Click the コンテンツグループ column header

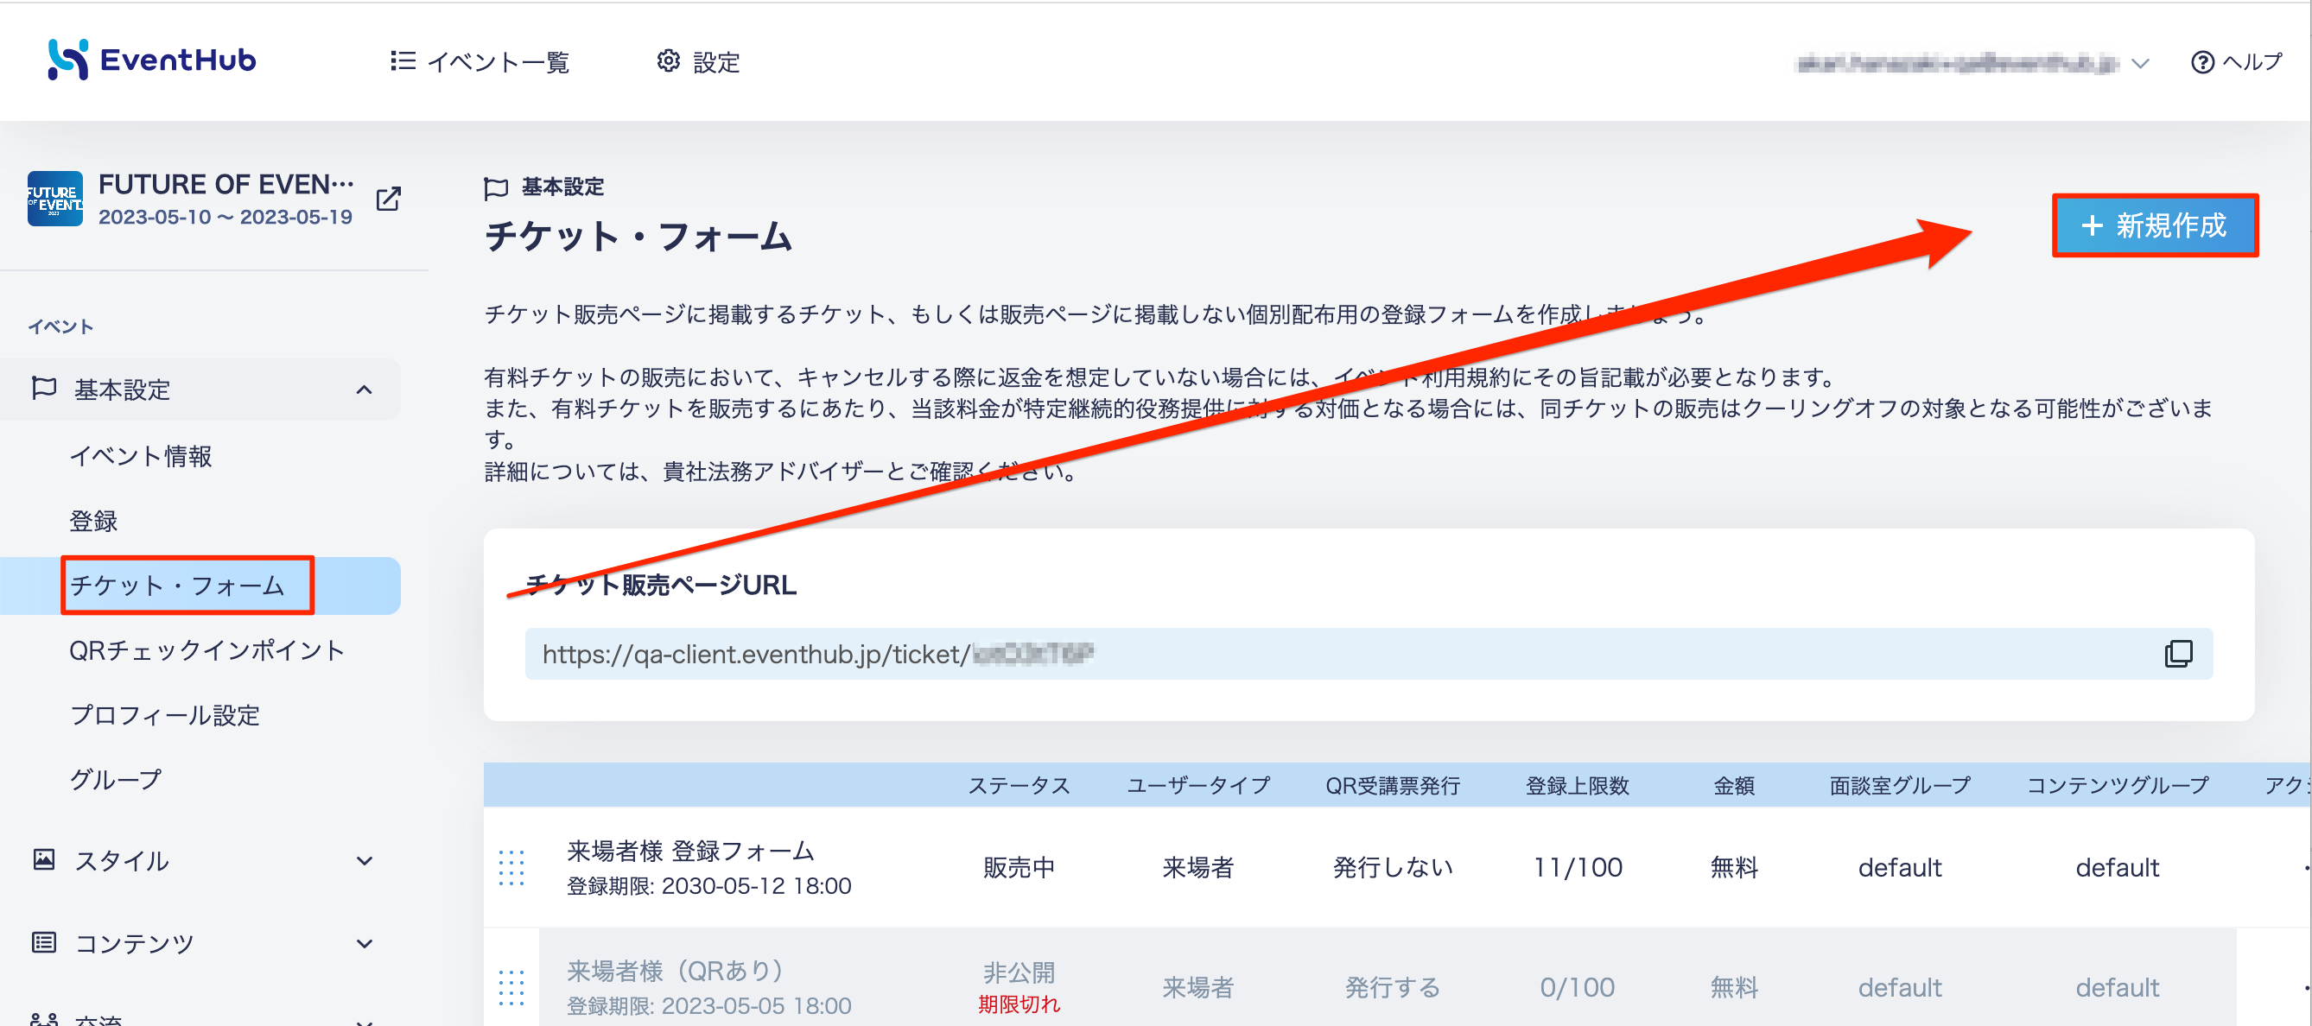[2118, 786]
